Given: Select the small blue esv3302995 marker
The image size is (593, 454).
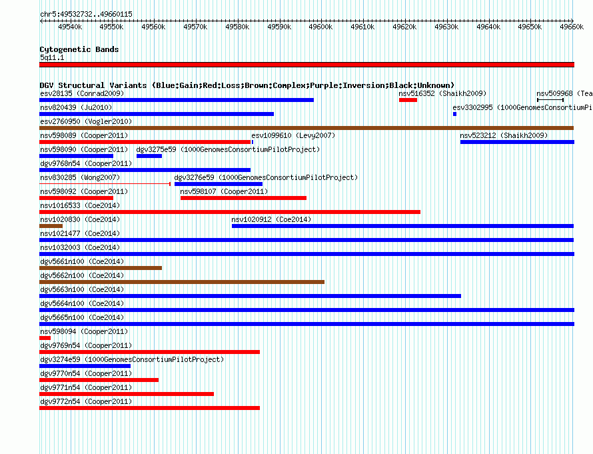Looking at the screenshot, I should (x=454, y=114).
